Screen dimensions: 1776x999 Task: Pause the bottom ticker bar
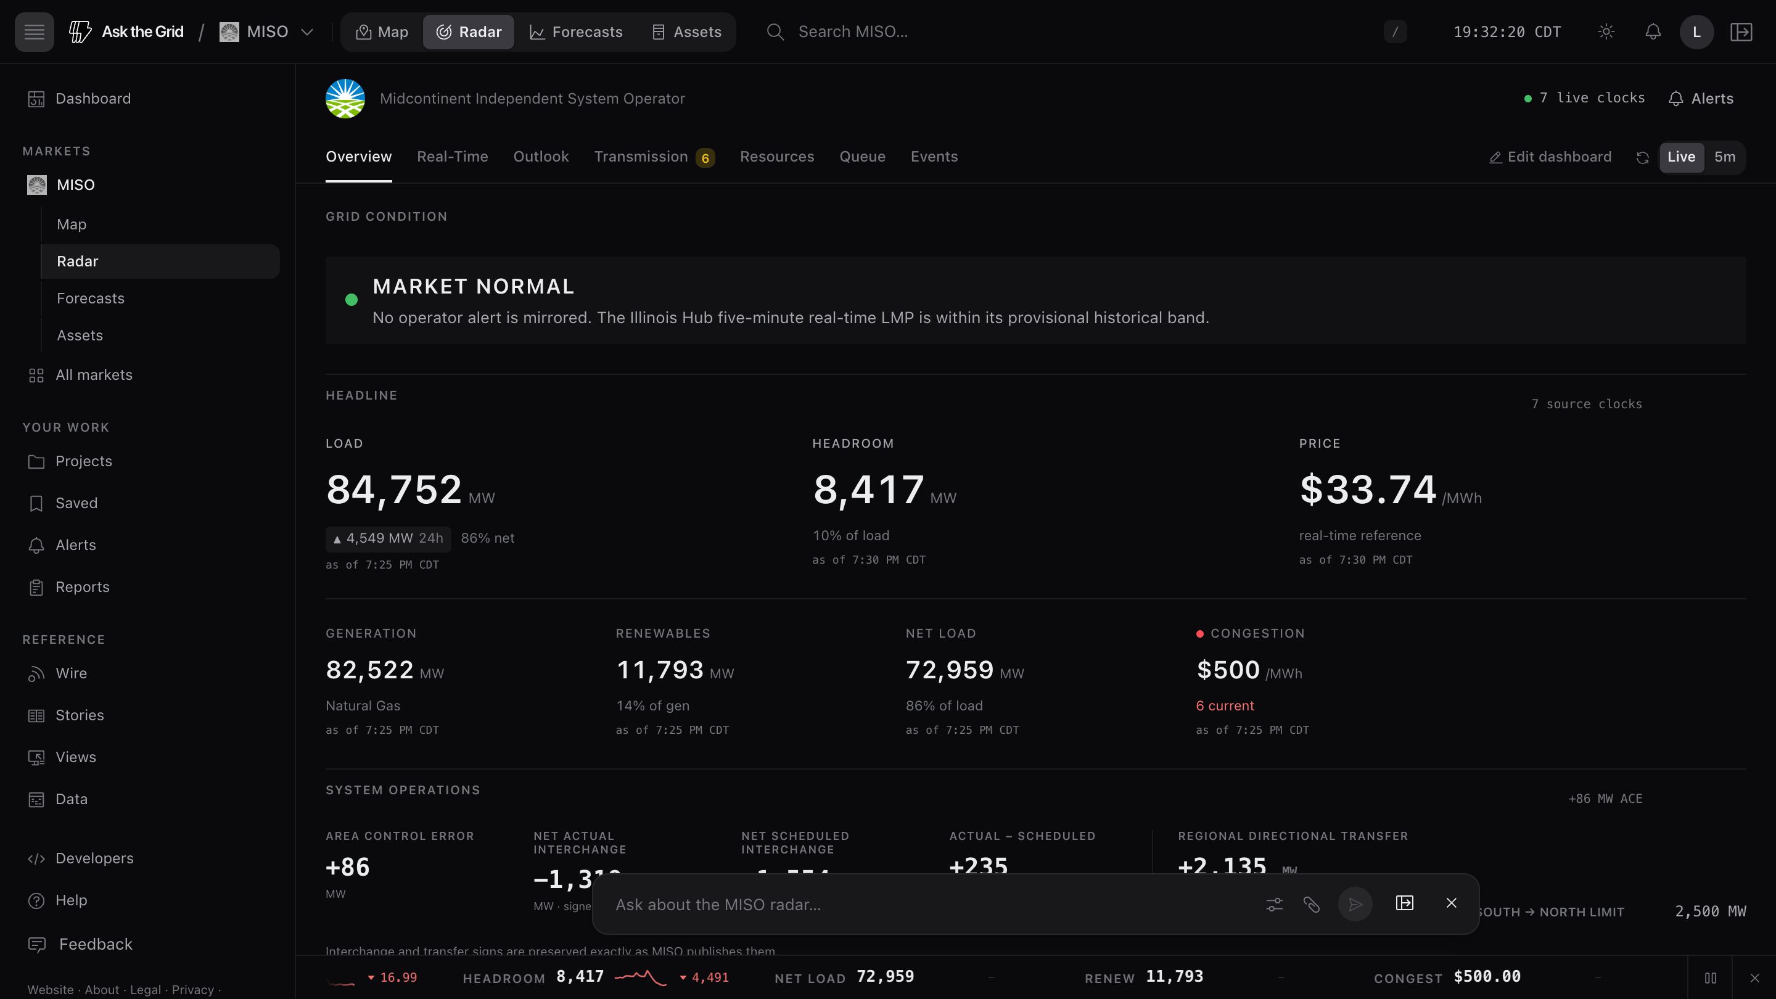click(x=1711, y=978)
